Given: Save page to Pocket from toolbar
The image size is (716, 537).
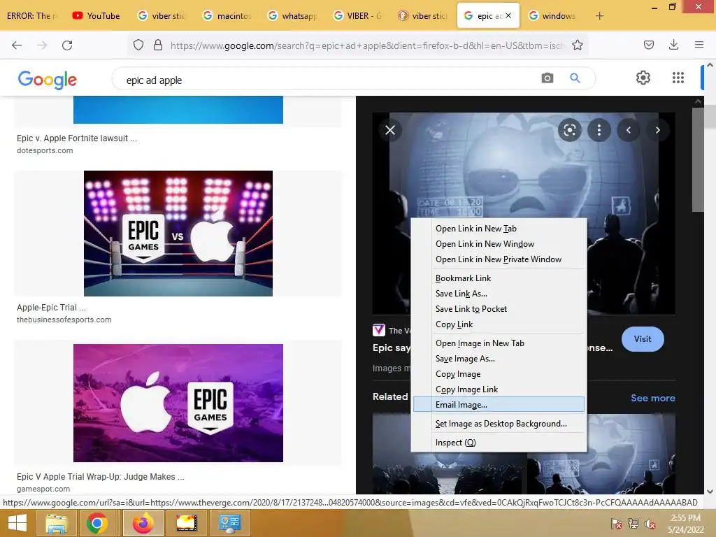Looking at the screenshot, I should 648,45.
